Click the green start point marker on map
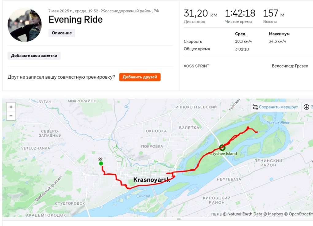The height and width of the screenshot is (226, 313). coord(101,164)
